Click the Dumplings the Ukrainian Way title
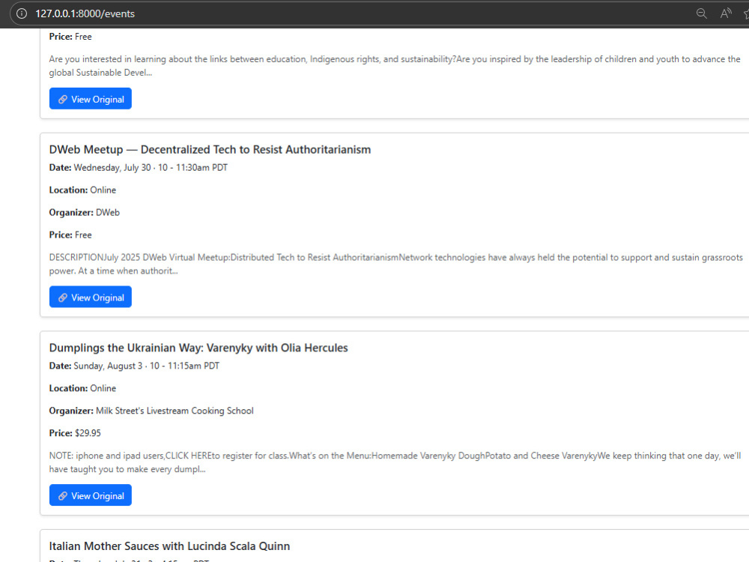 click(198, 348)
